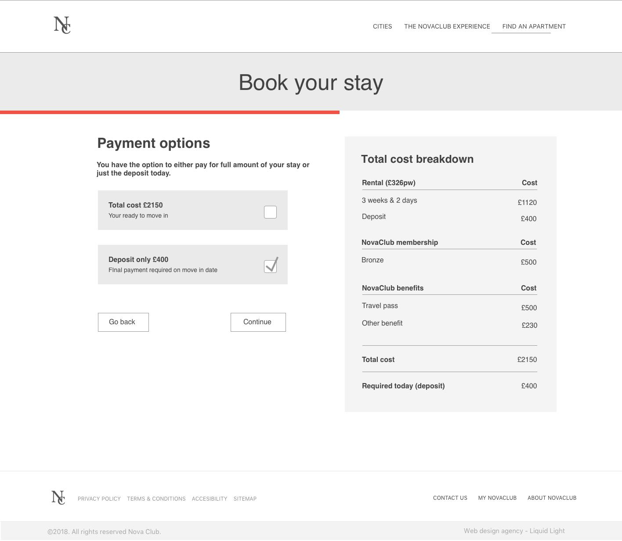
Task: Open Terms & Conditions footer link
Action: pos(156,499)
